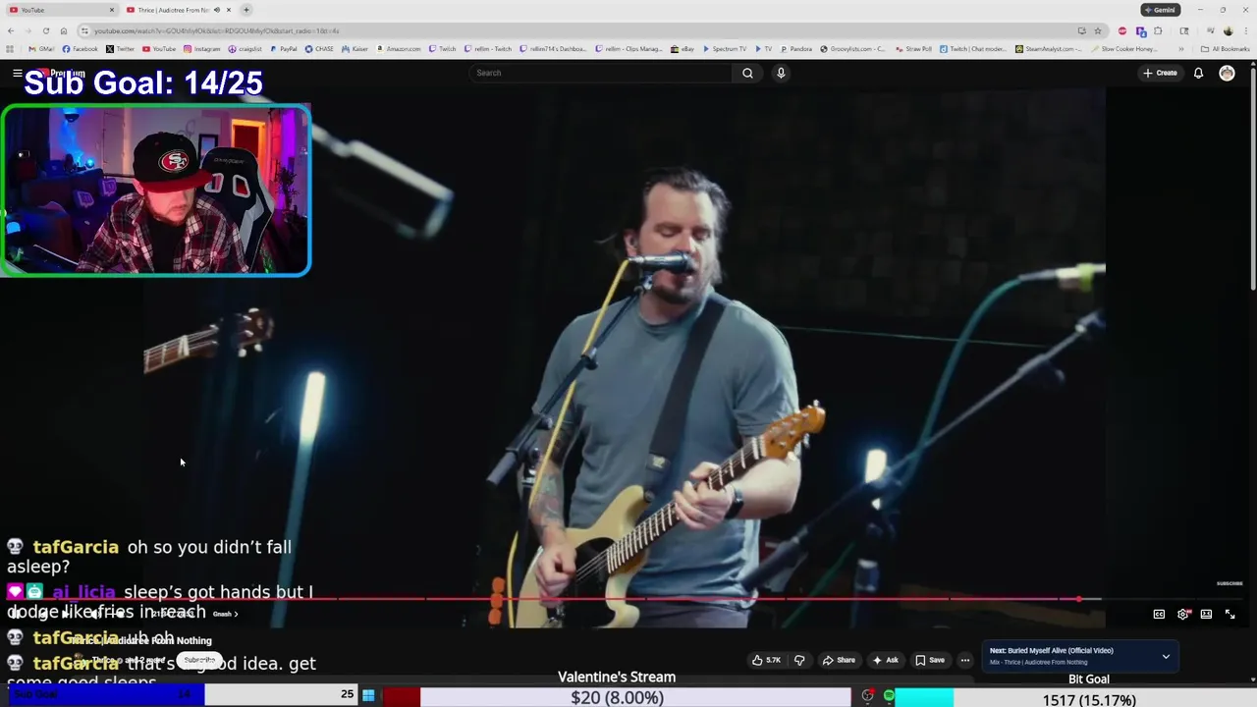The height and width of the screenshot is (707, 1257).
Task: Click the YouTube search magnifier button
Action: point(747,73)
